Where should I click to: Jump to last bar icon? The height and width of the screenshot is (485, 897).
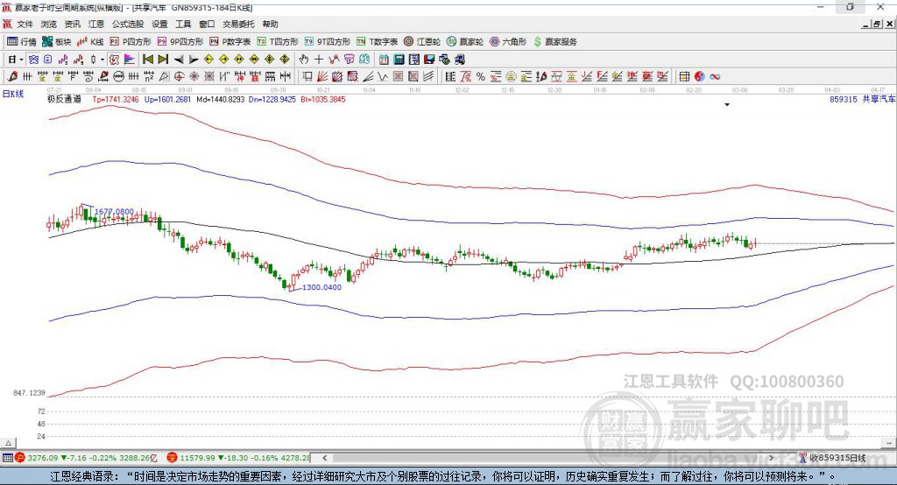click(x=163, y=60)
